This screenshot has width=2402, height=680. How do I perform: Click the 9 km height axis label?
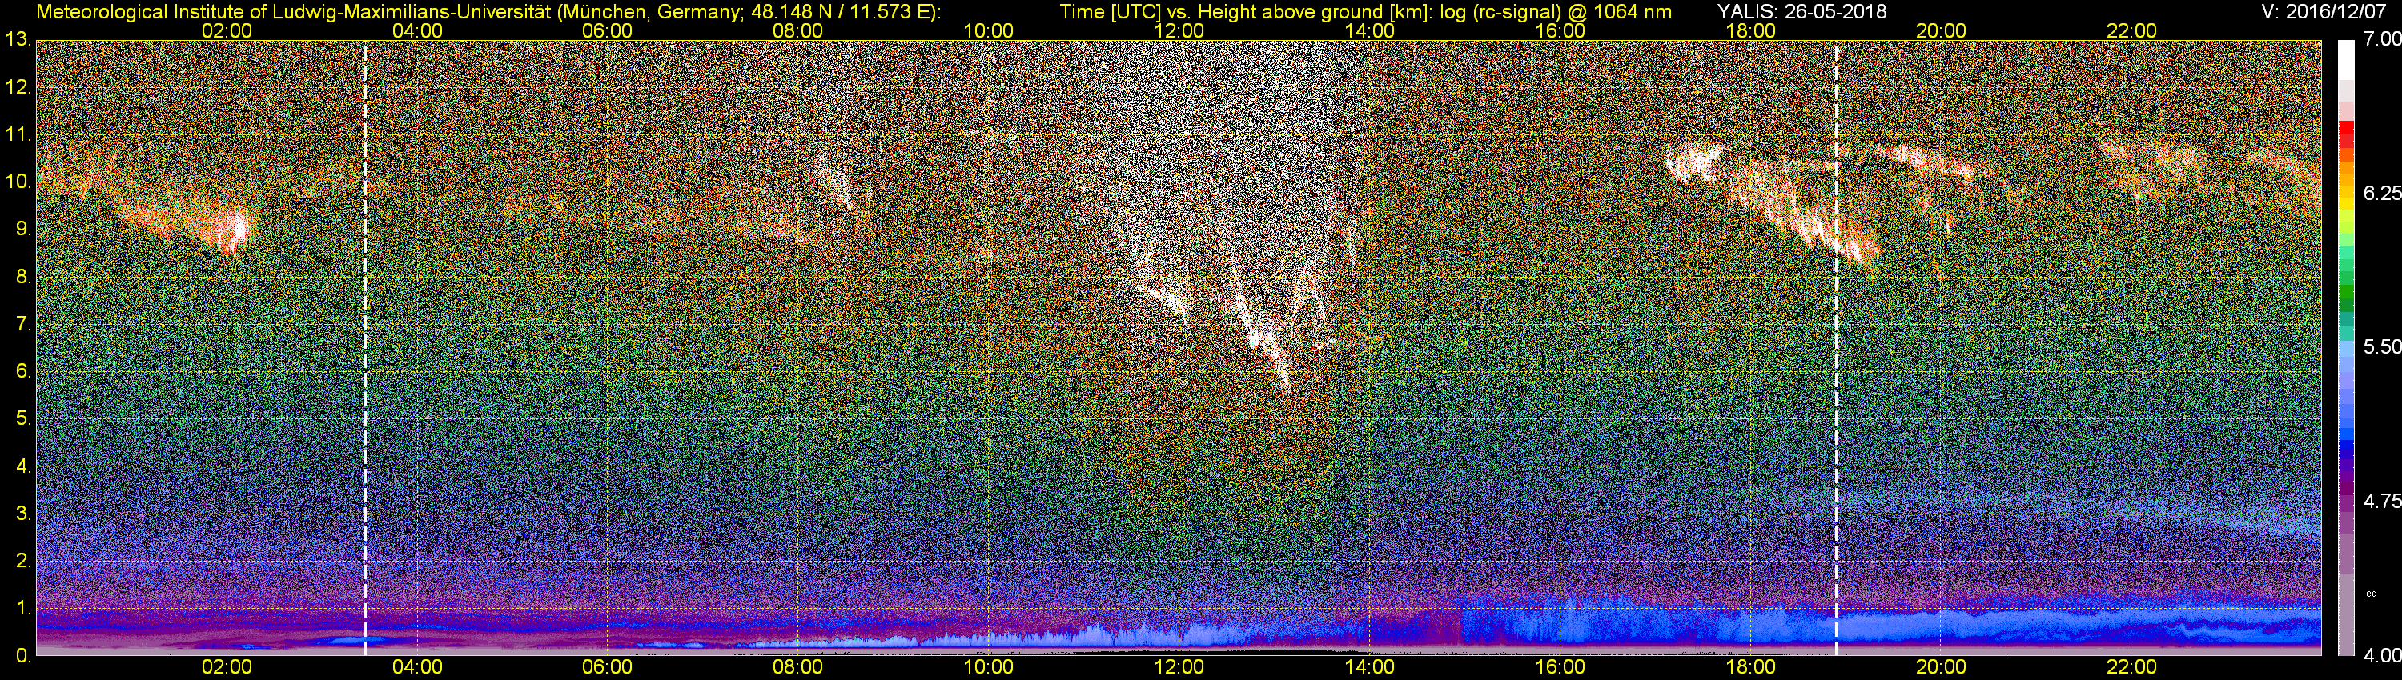tap(22, 229)
